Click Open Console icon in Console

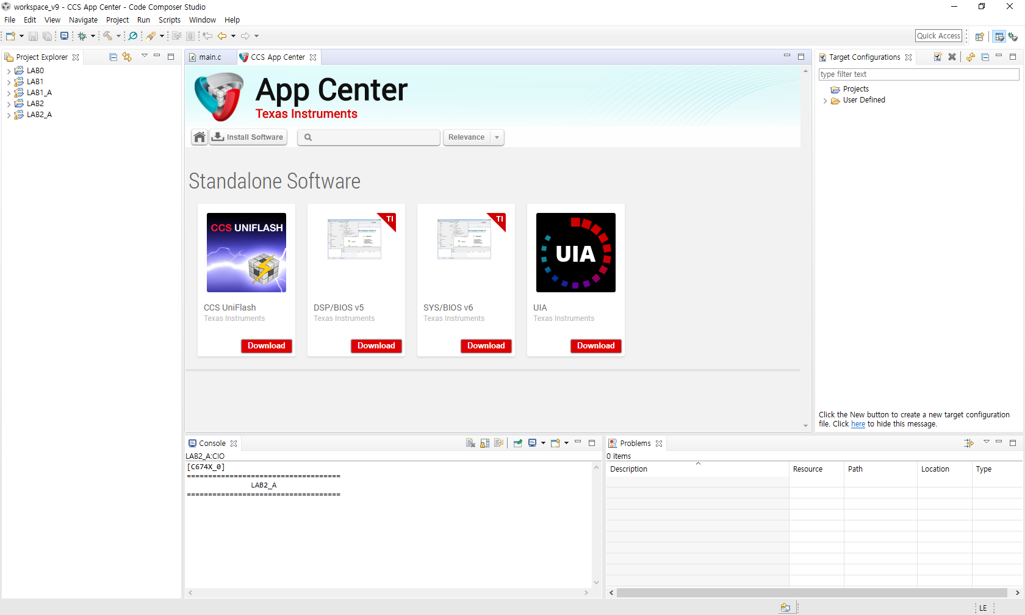[555, 443]
